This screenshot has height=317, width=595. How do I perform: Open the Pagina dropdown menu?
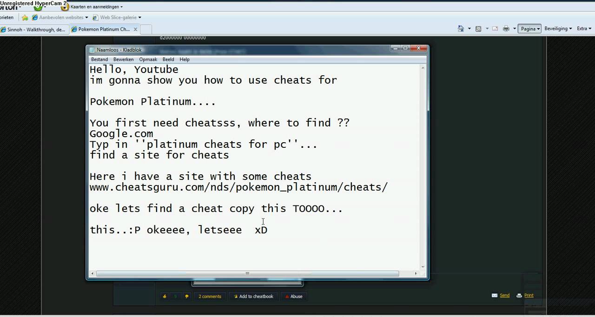tap(530, 28)
